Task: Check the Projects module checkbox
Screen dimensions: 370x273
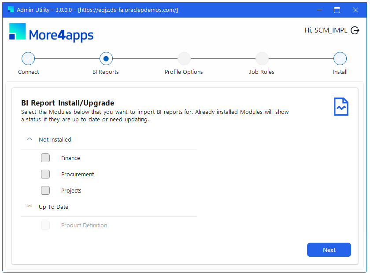Action: [x=45, y=190]
